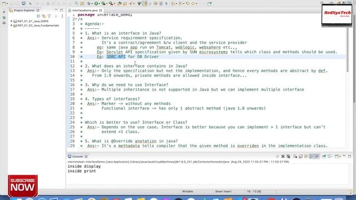The image size is (356, 200).
Task: Collapse the comment fold on line 2
Action: coord(76,19)
